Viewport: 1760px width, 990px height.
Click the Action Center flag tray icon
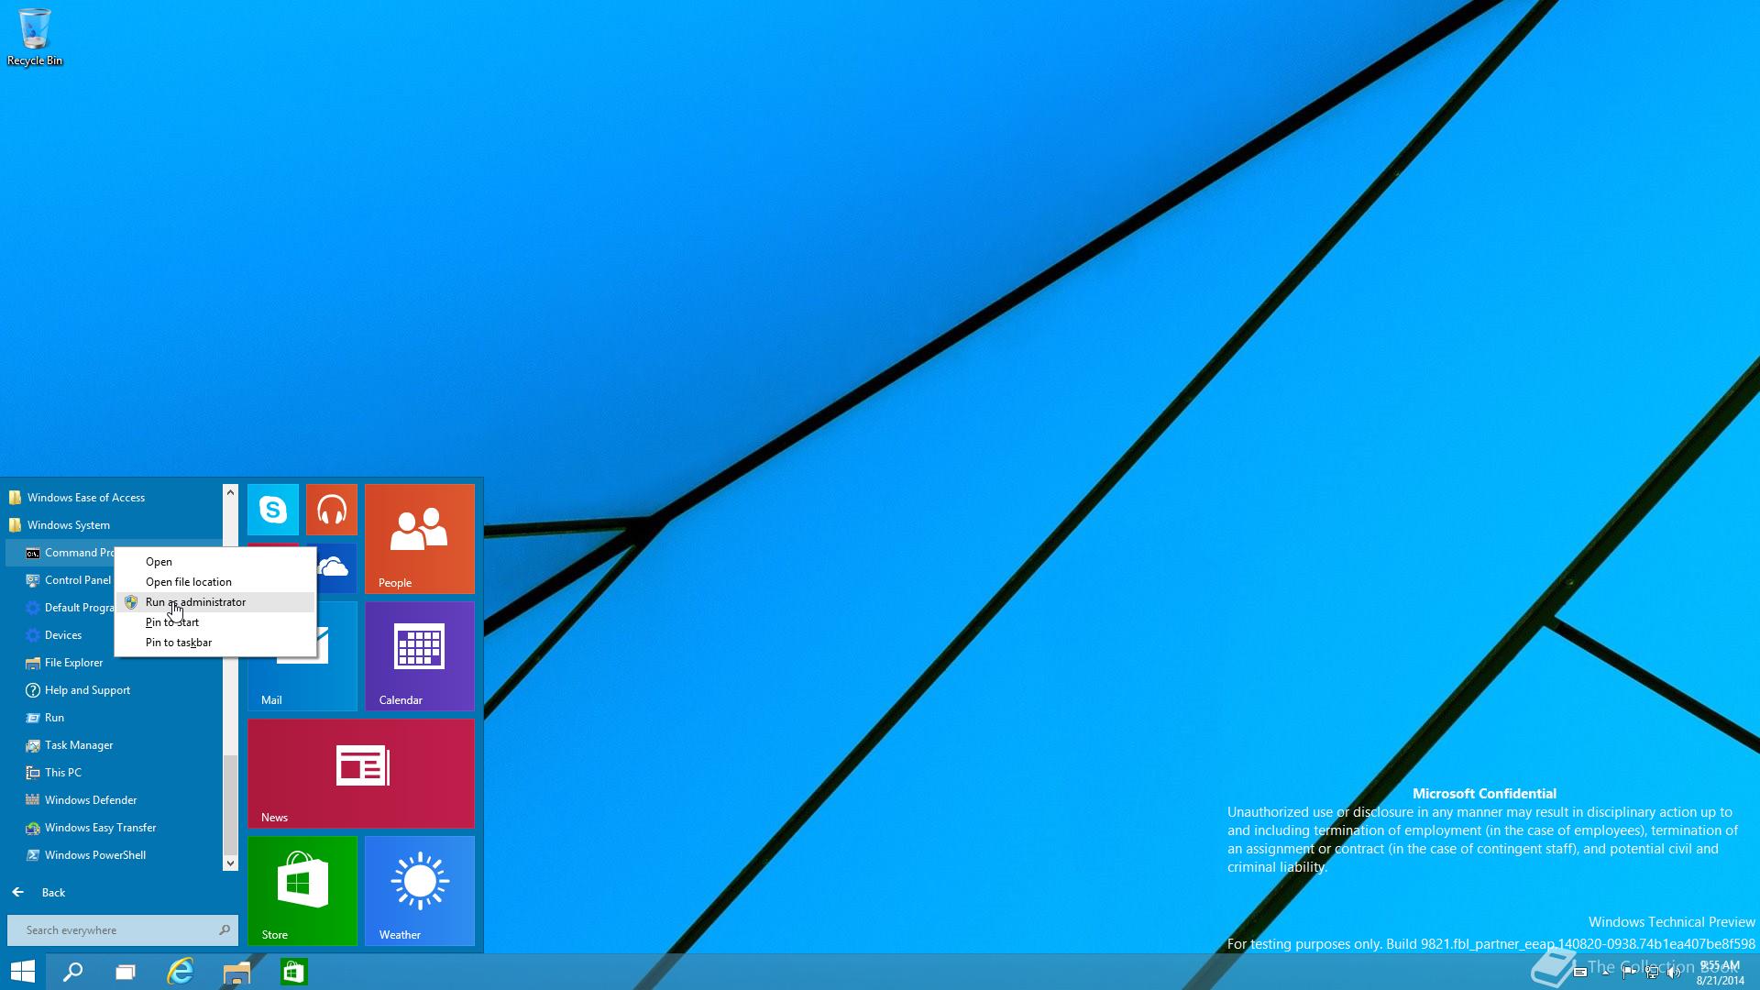coord(1629,973)
